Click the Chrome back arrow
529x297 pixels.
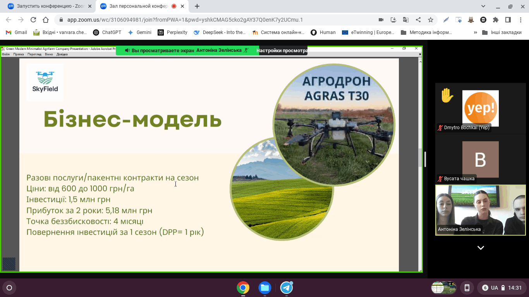point(9,20)
